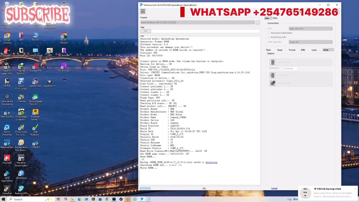
Task: Switch to the DIAG tab
Action: tap(275, 18)
